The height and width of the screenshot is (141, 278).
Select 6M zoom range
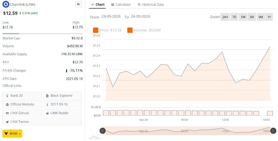point(260,17)
